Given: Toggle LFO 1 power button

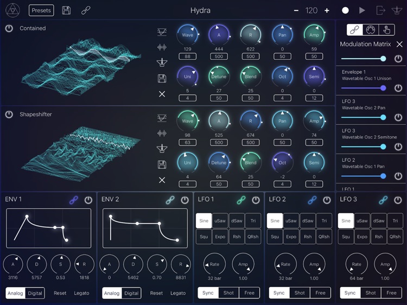Looking at the screenshot, I should coord(256,200).
